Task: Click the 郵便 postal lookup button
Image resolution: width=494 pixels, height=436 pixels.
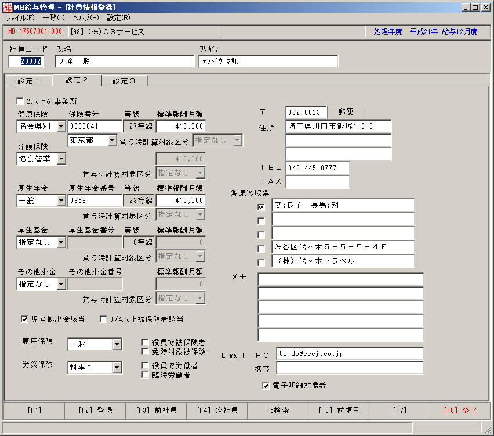Action: pyautogui.click(x=346, y=112)
